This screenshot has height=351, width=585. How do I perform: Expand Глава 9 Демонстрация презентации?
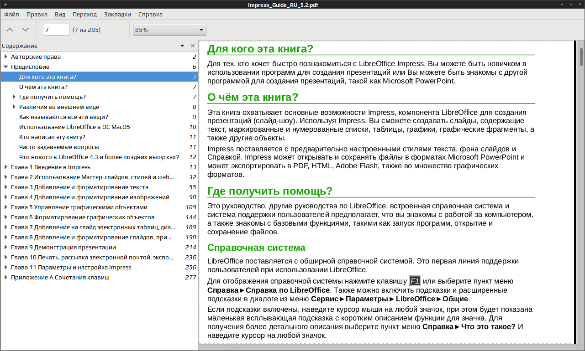pos(6,247)
